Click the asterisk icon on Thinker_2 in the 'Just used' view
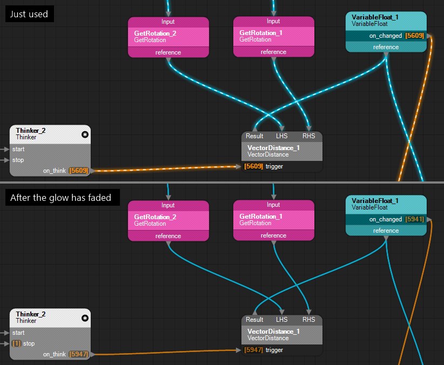Screen dimensions: 444x365 click(85, 134)
